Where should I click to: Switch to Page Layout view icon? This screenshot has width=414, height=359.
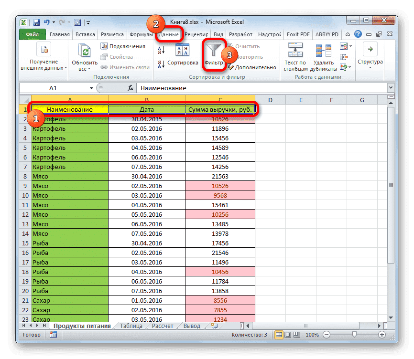point(287,335)
